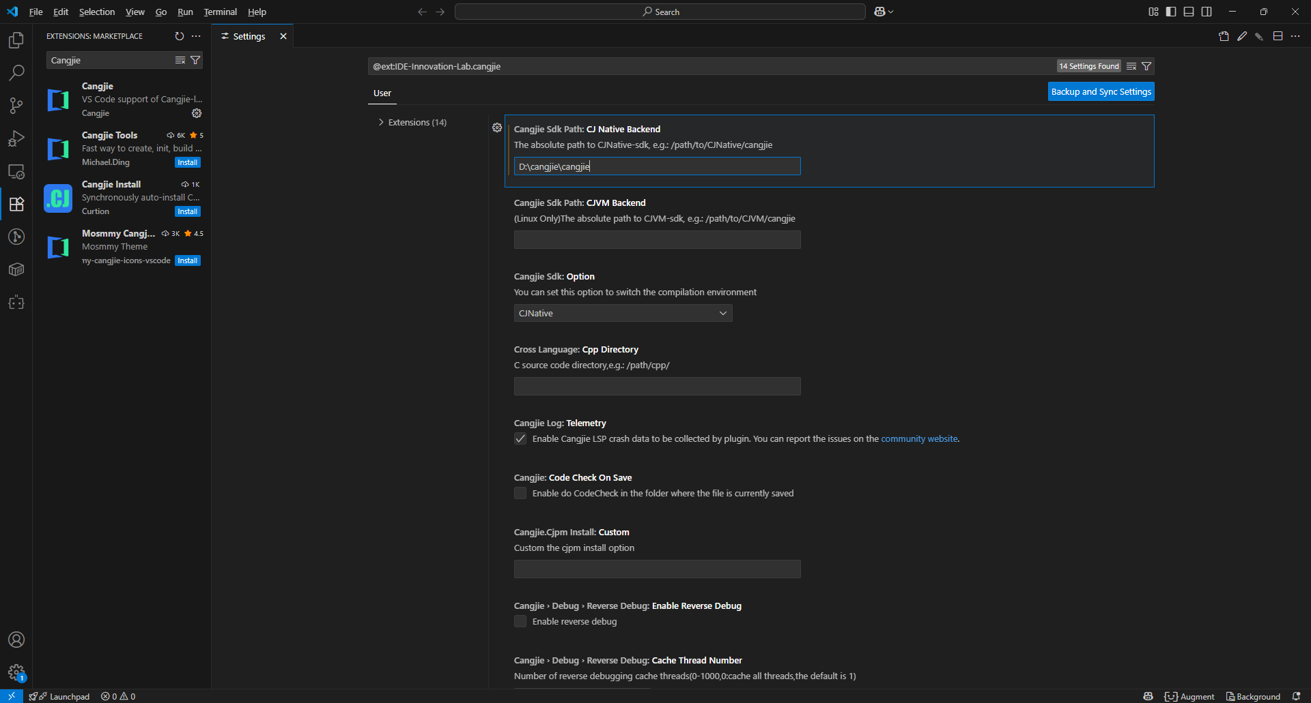The height and width of the screenshot is (703, 1311).
Task: Focus the CJ Native Backend path field
Action: point(657,166)
